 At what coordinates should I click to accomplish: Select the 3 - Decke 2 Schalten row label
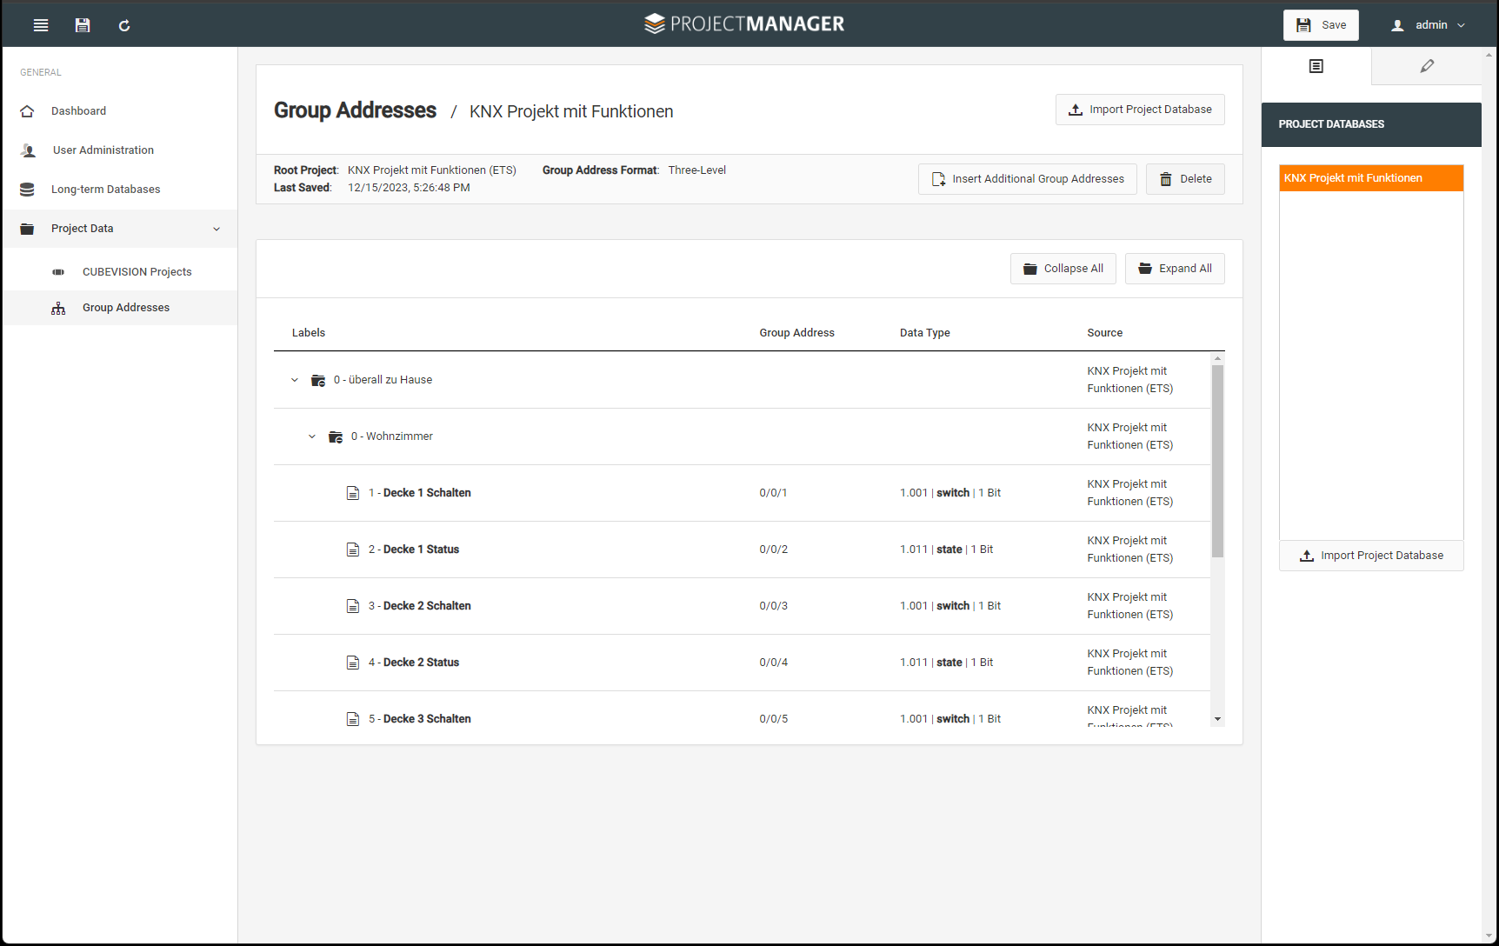(419, 606)
